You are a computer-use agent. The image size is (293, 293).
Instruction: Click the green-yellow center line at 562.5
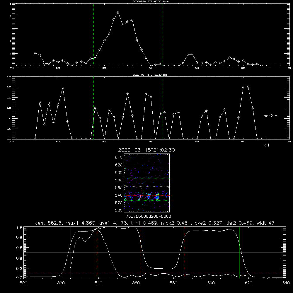[141, 253]
